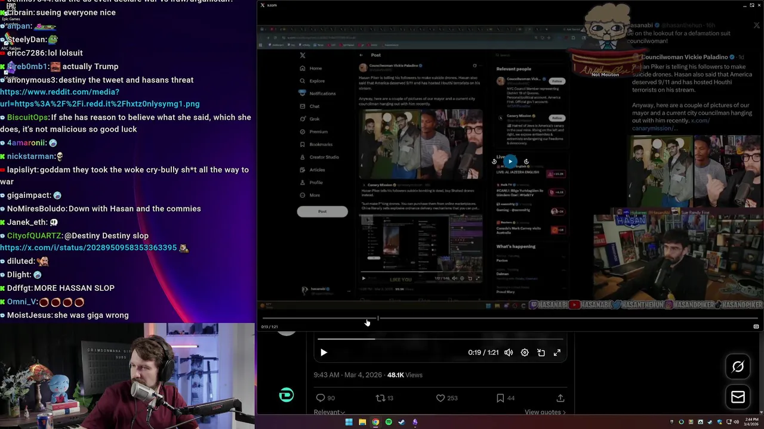Viewport: 764px width, 429px height.
Task: Expand the Relevant sort dropdown
Action: (x=329, y=412)
